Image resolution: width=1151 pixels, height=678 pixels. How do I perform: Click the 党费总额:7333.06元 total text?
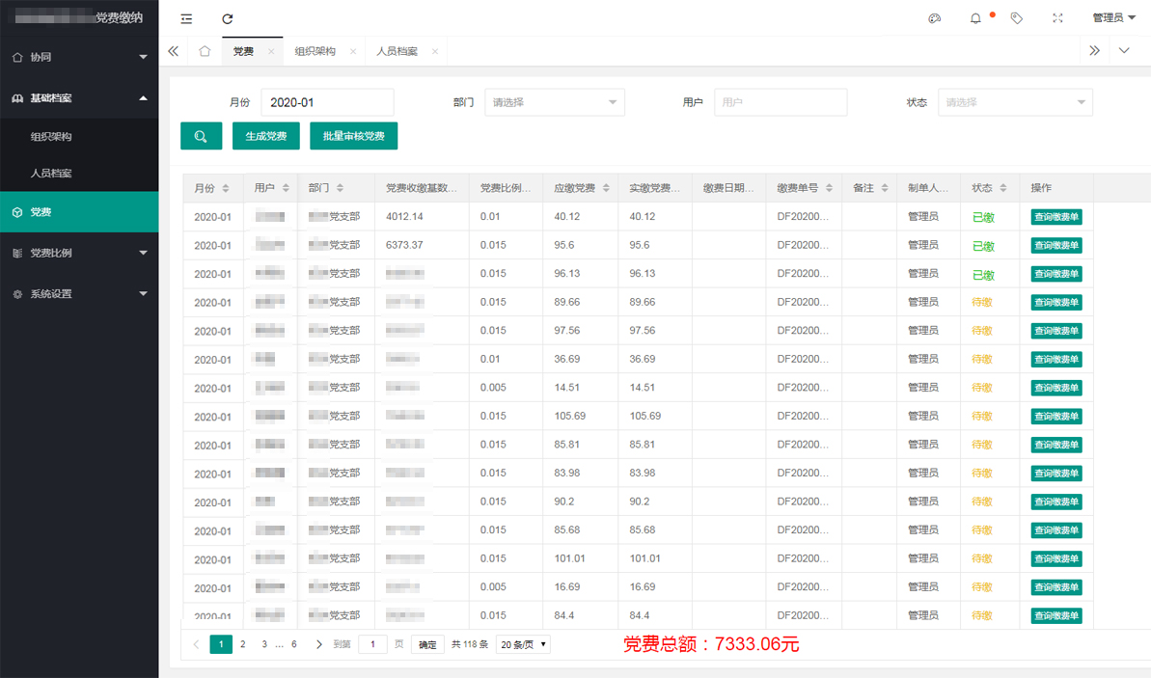pyautogui.click(x=711, y=644)
